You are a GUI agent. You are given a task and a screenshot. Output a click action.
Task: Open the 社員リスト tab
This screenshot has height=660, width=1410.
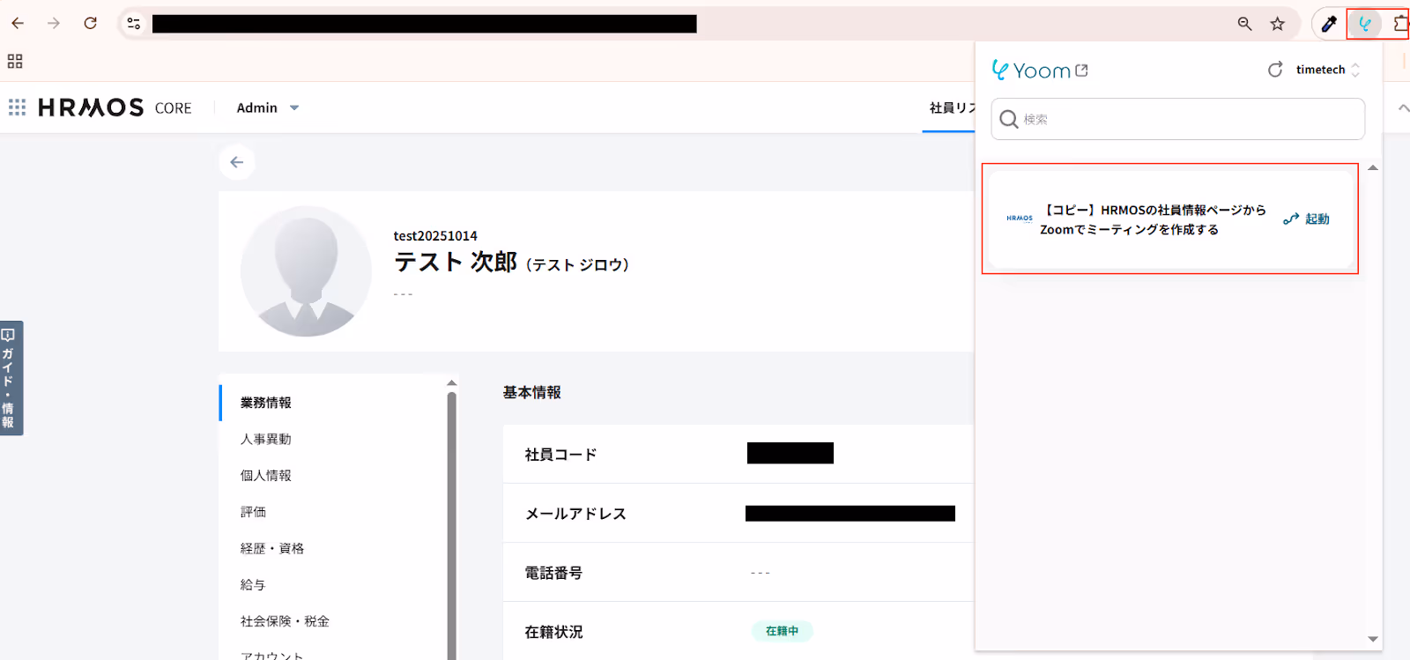[x=952, y=108]
